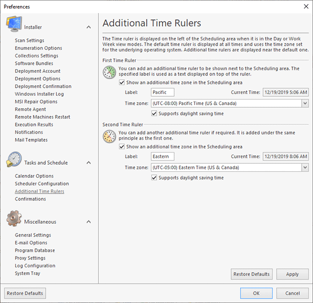Close the Preferences dialog
Image resolution: width=313 pixels, height=303 pixels.
tap(306, 6)
